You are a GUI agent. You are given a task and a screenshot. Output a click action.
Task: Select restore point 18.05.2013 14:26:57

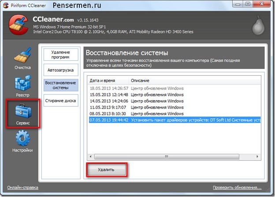click(175, 88)
